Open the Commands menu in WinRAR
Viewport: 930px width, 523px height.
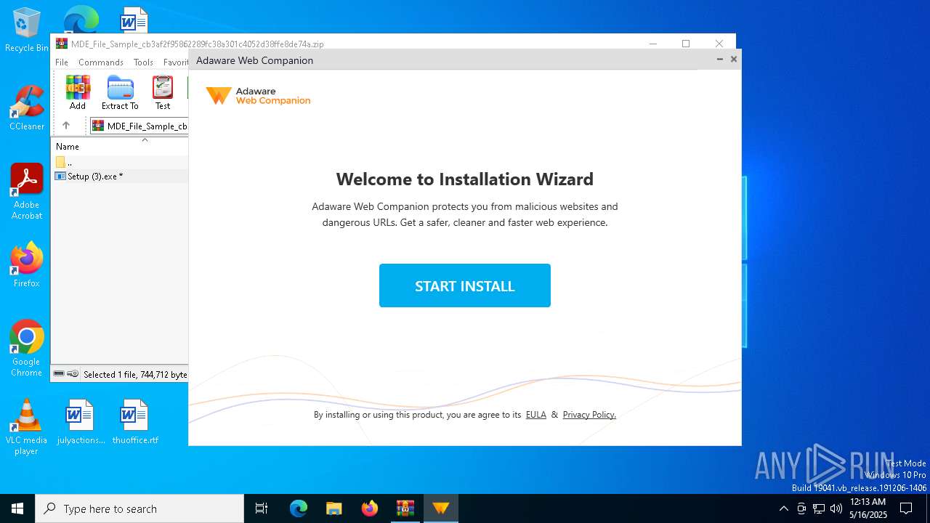click(x=101, y=62)
